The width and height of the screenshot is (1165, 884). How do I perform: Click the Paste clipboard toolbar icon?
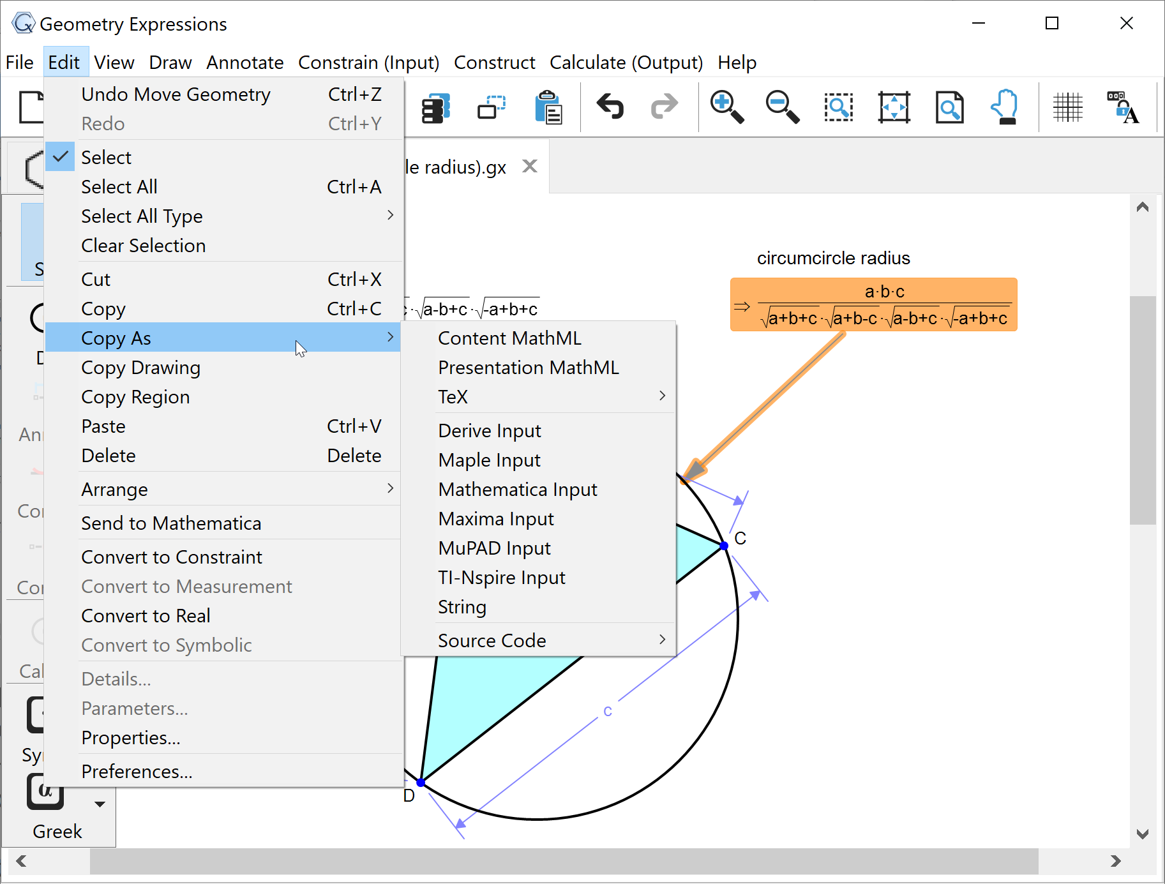548,107
